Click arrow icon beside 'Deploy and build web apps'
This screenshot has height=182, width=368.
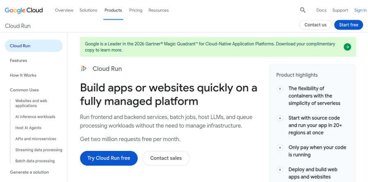280,169
